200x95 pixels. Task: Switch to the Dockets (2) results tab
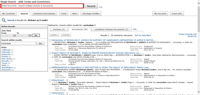pyautogui.click(x=59, y=29)
